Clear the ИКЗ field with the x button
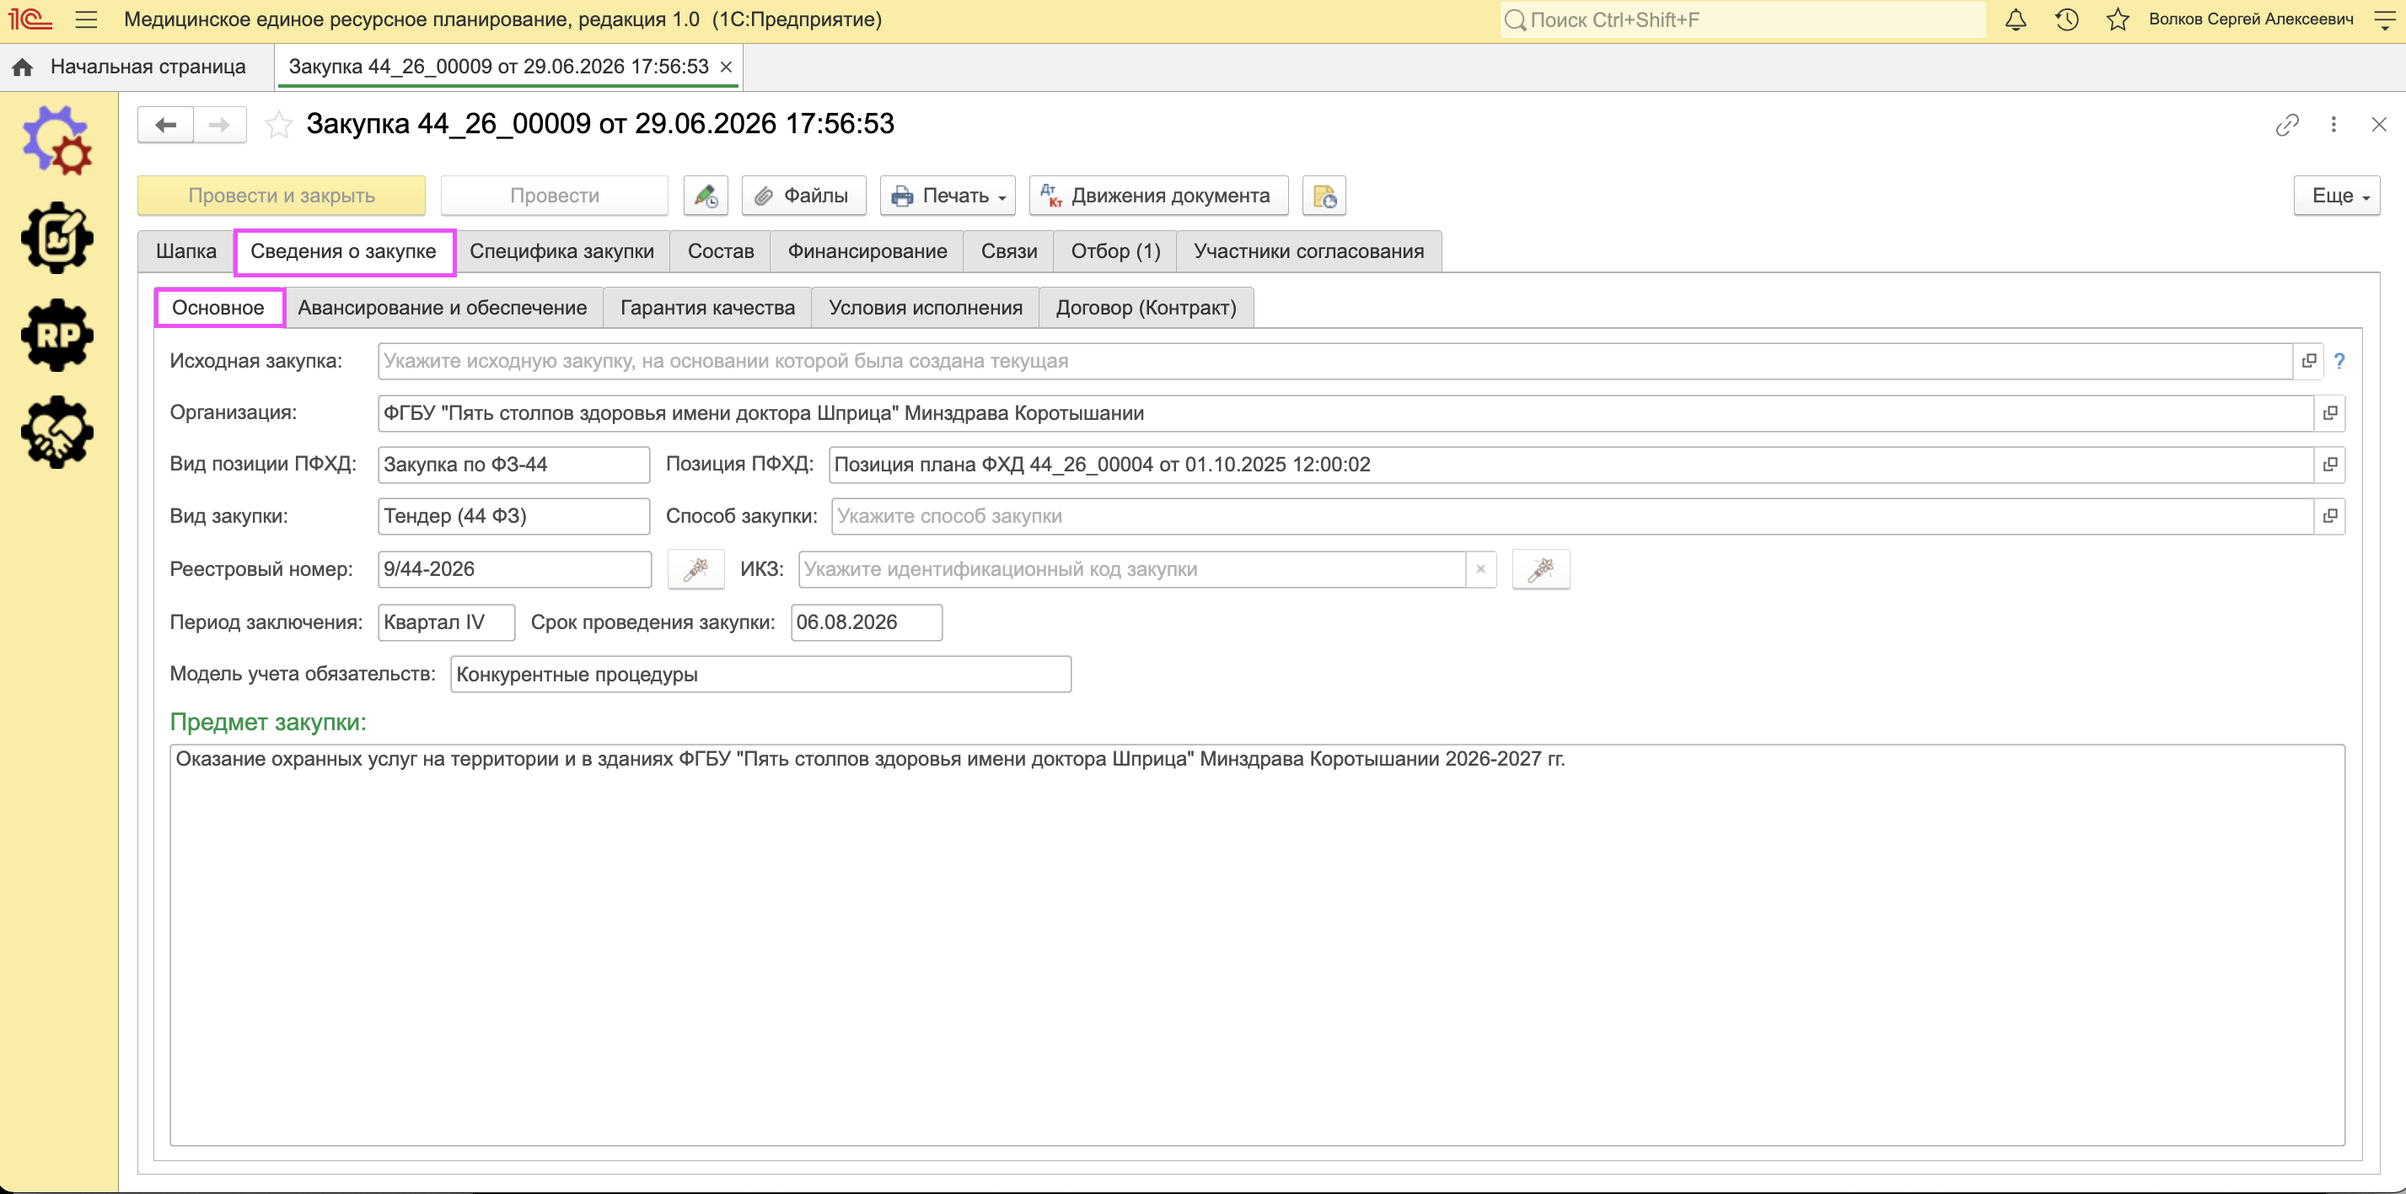This screenshot has width=2406, height=1194. click(1480, 569)
